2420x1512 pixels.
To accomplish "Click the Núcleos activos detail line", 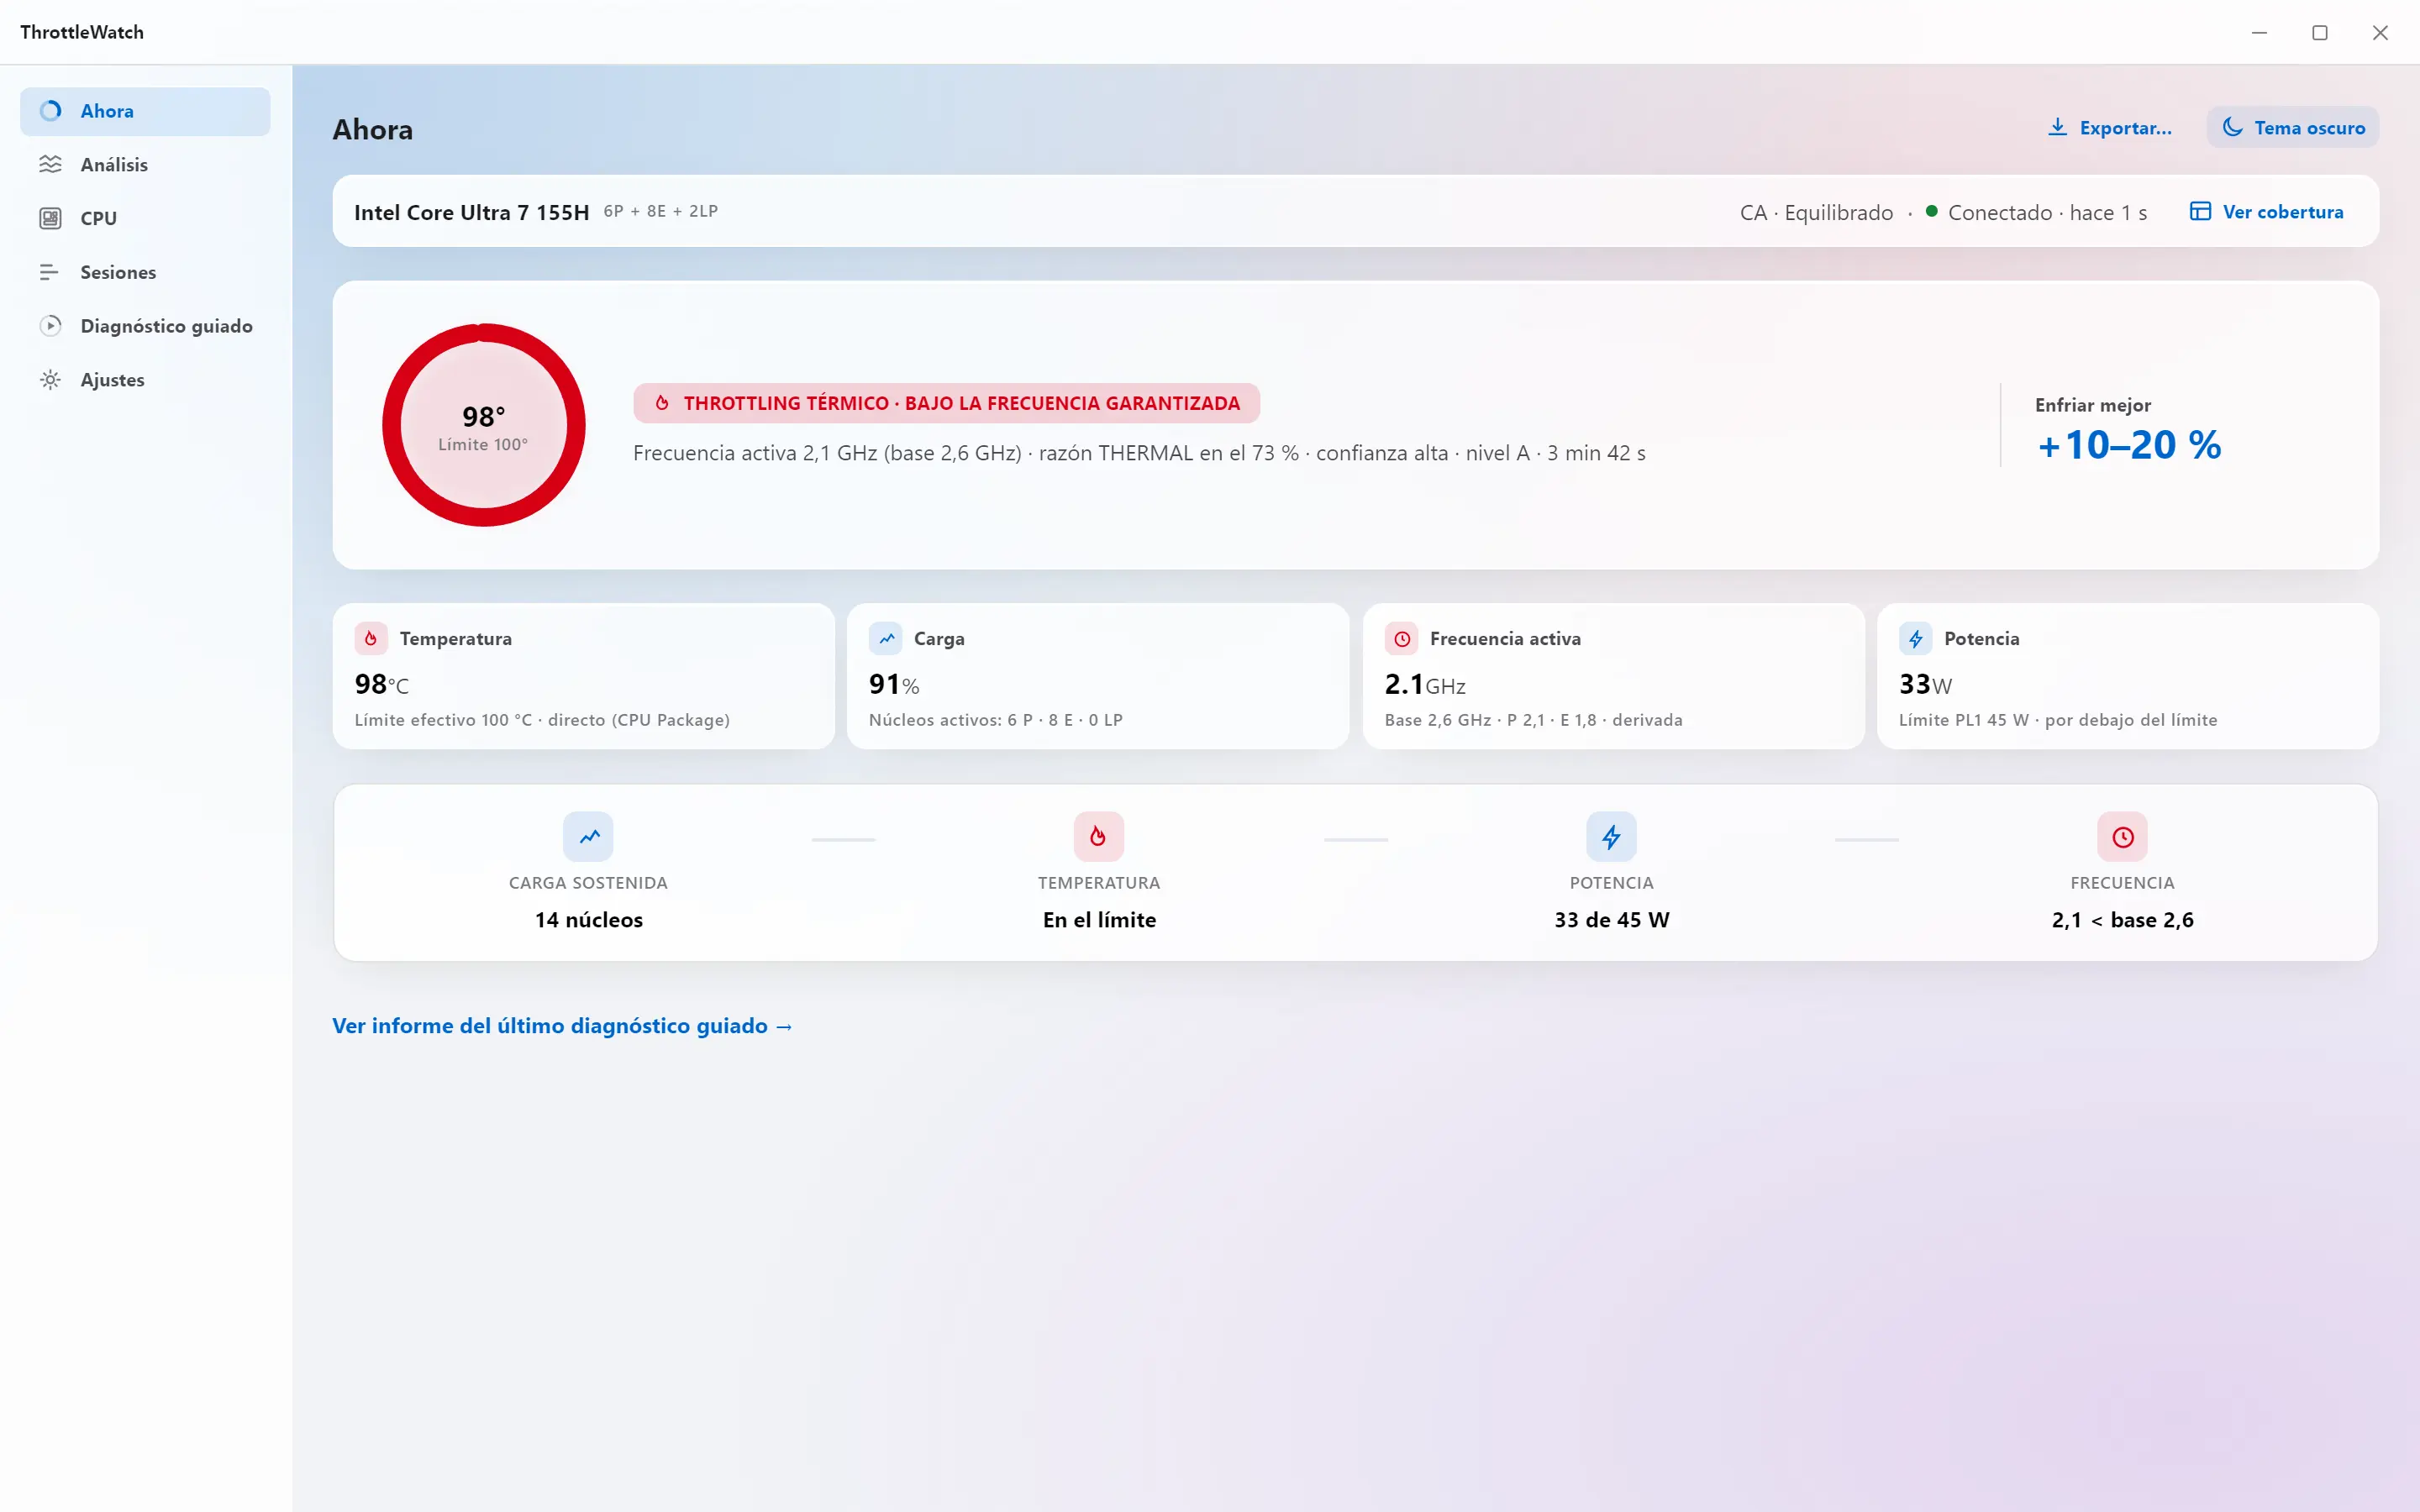I will tap(996, 720).
